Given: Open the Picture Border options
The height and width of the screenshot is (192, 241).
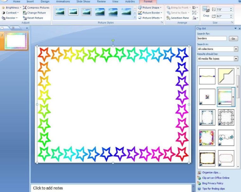Looking at the screenshot, I should [x=150, y=13].
